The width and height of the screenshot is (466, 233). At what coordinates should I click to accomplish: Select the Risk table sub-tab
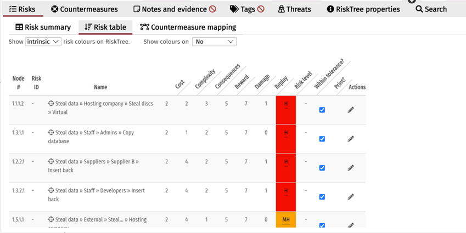click(105, 27)
